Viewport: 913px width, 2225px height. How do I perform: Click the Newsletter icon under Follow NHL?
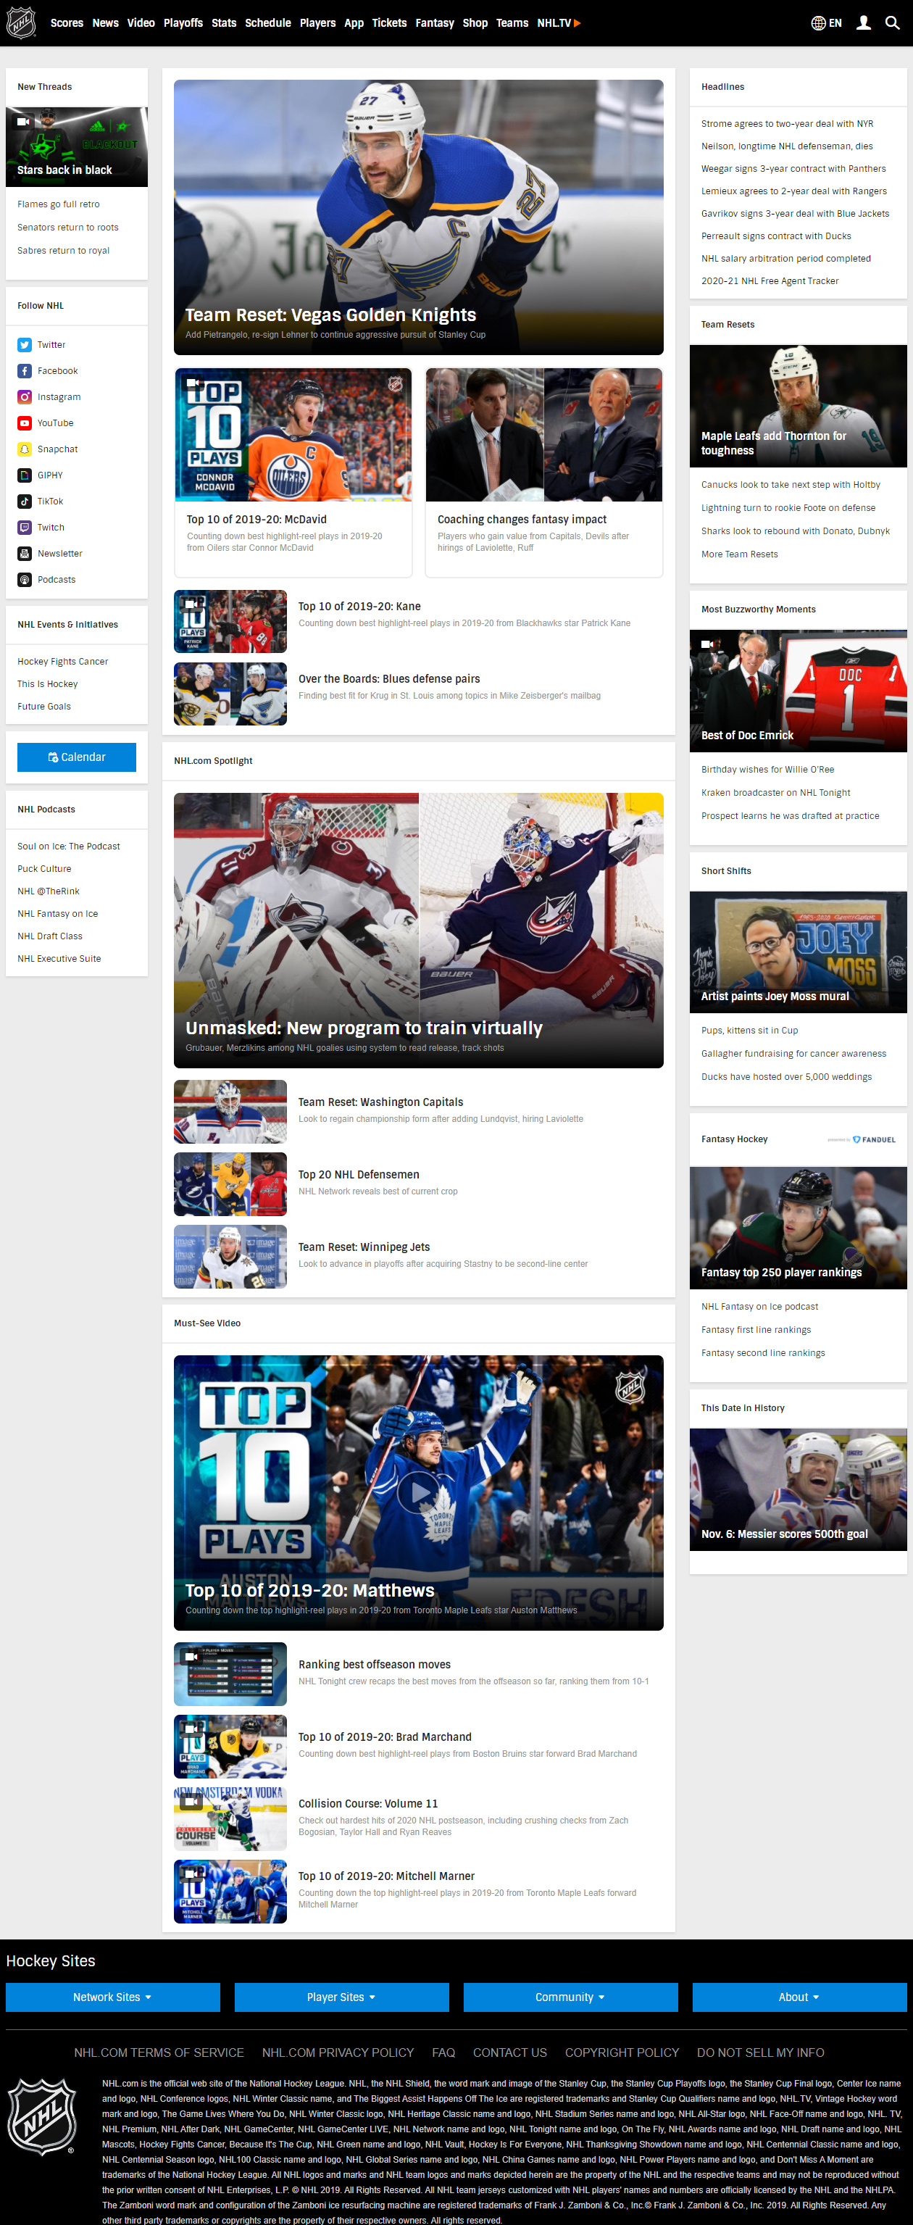24,554
